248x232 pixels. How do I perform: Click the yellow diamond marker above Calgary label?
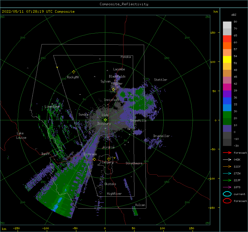point(109,159)
